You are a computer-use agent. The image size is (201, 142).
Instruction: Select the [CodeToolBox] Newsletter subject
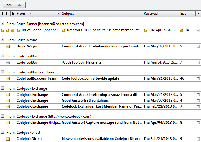(82, 62)
